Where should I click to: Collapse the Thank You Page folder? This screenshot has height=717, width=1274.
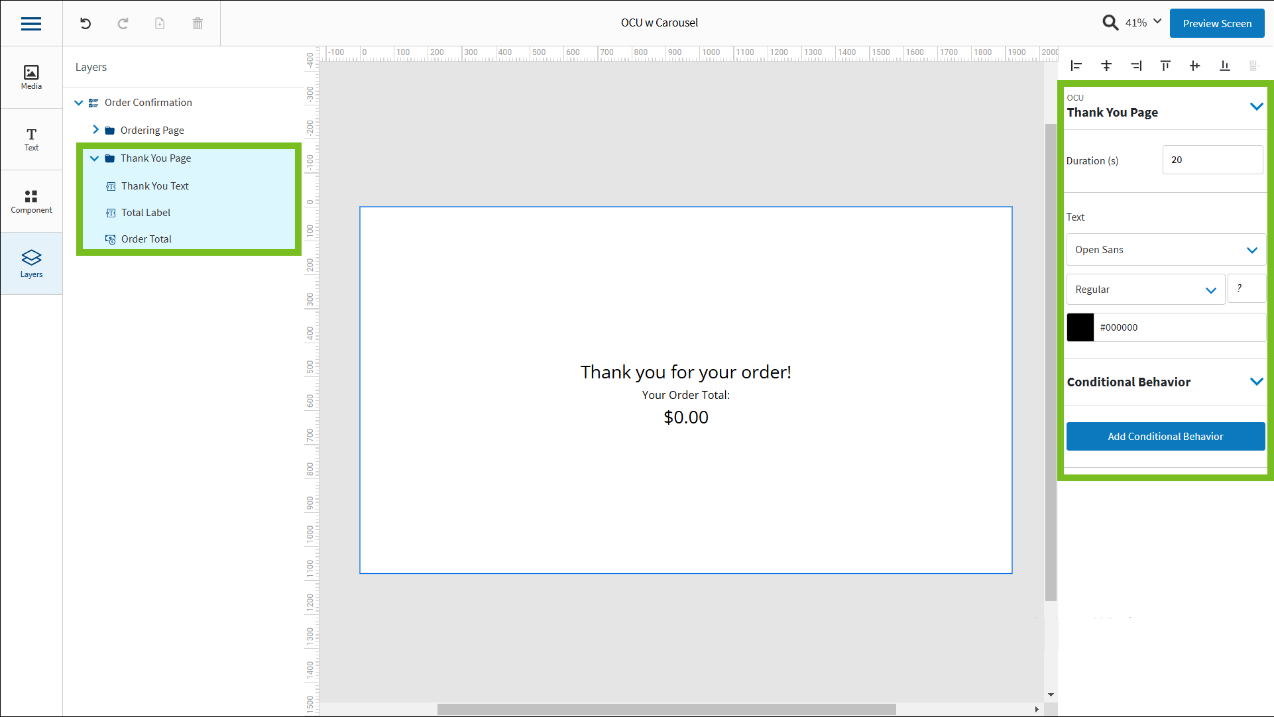pyautogui.click(x=94, y=158)
